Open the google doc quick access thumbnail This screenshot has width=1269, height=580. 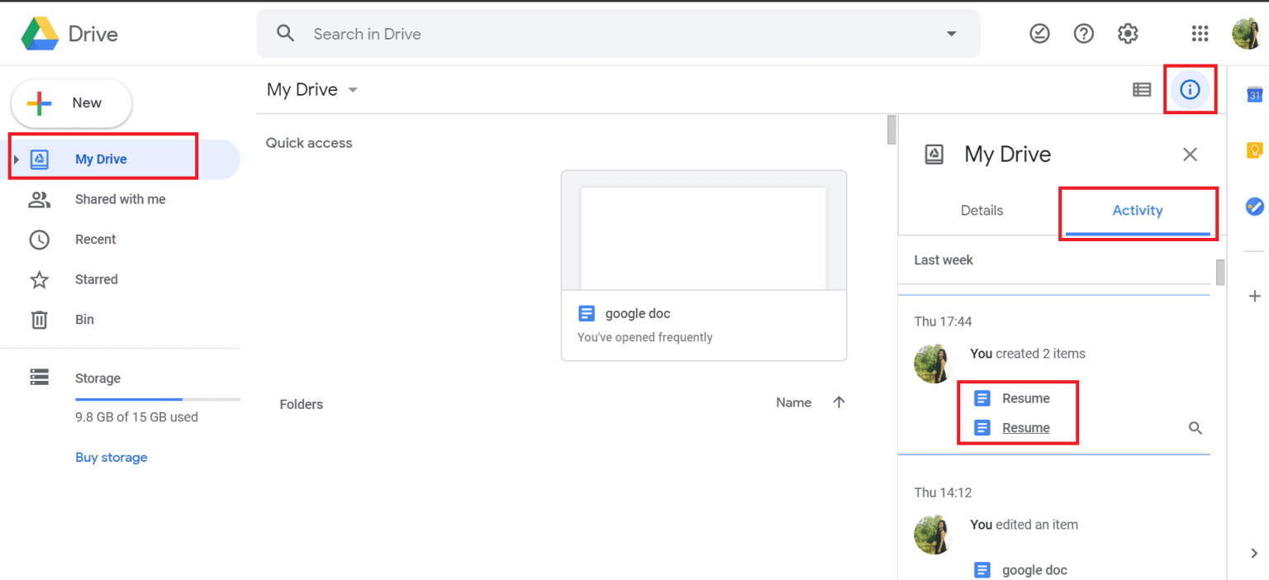[x=704, y=231]
